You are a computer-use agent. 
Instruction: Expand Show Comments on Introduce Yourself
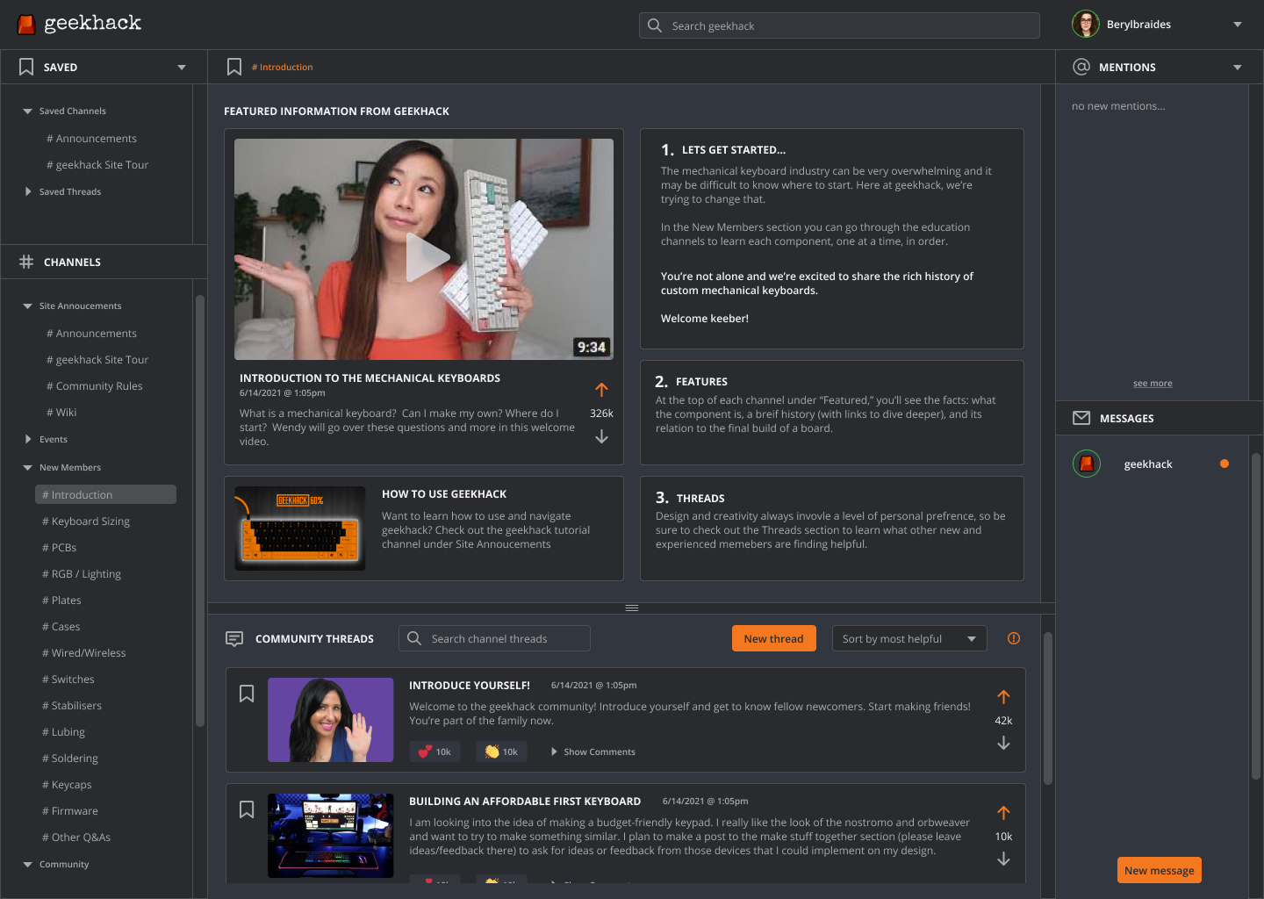tap(592, 752)
